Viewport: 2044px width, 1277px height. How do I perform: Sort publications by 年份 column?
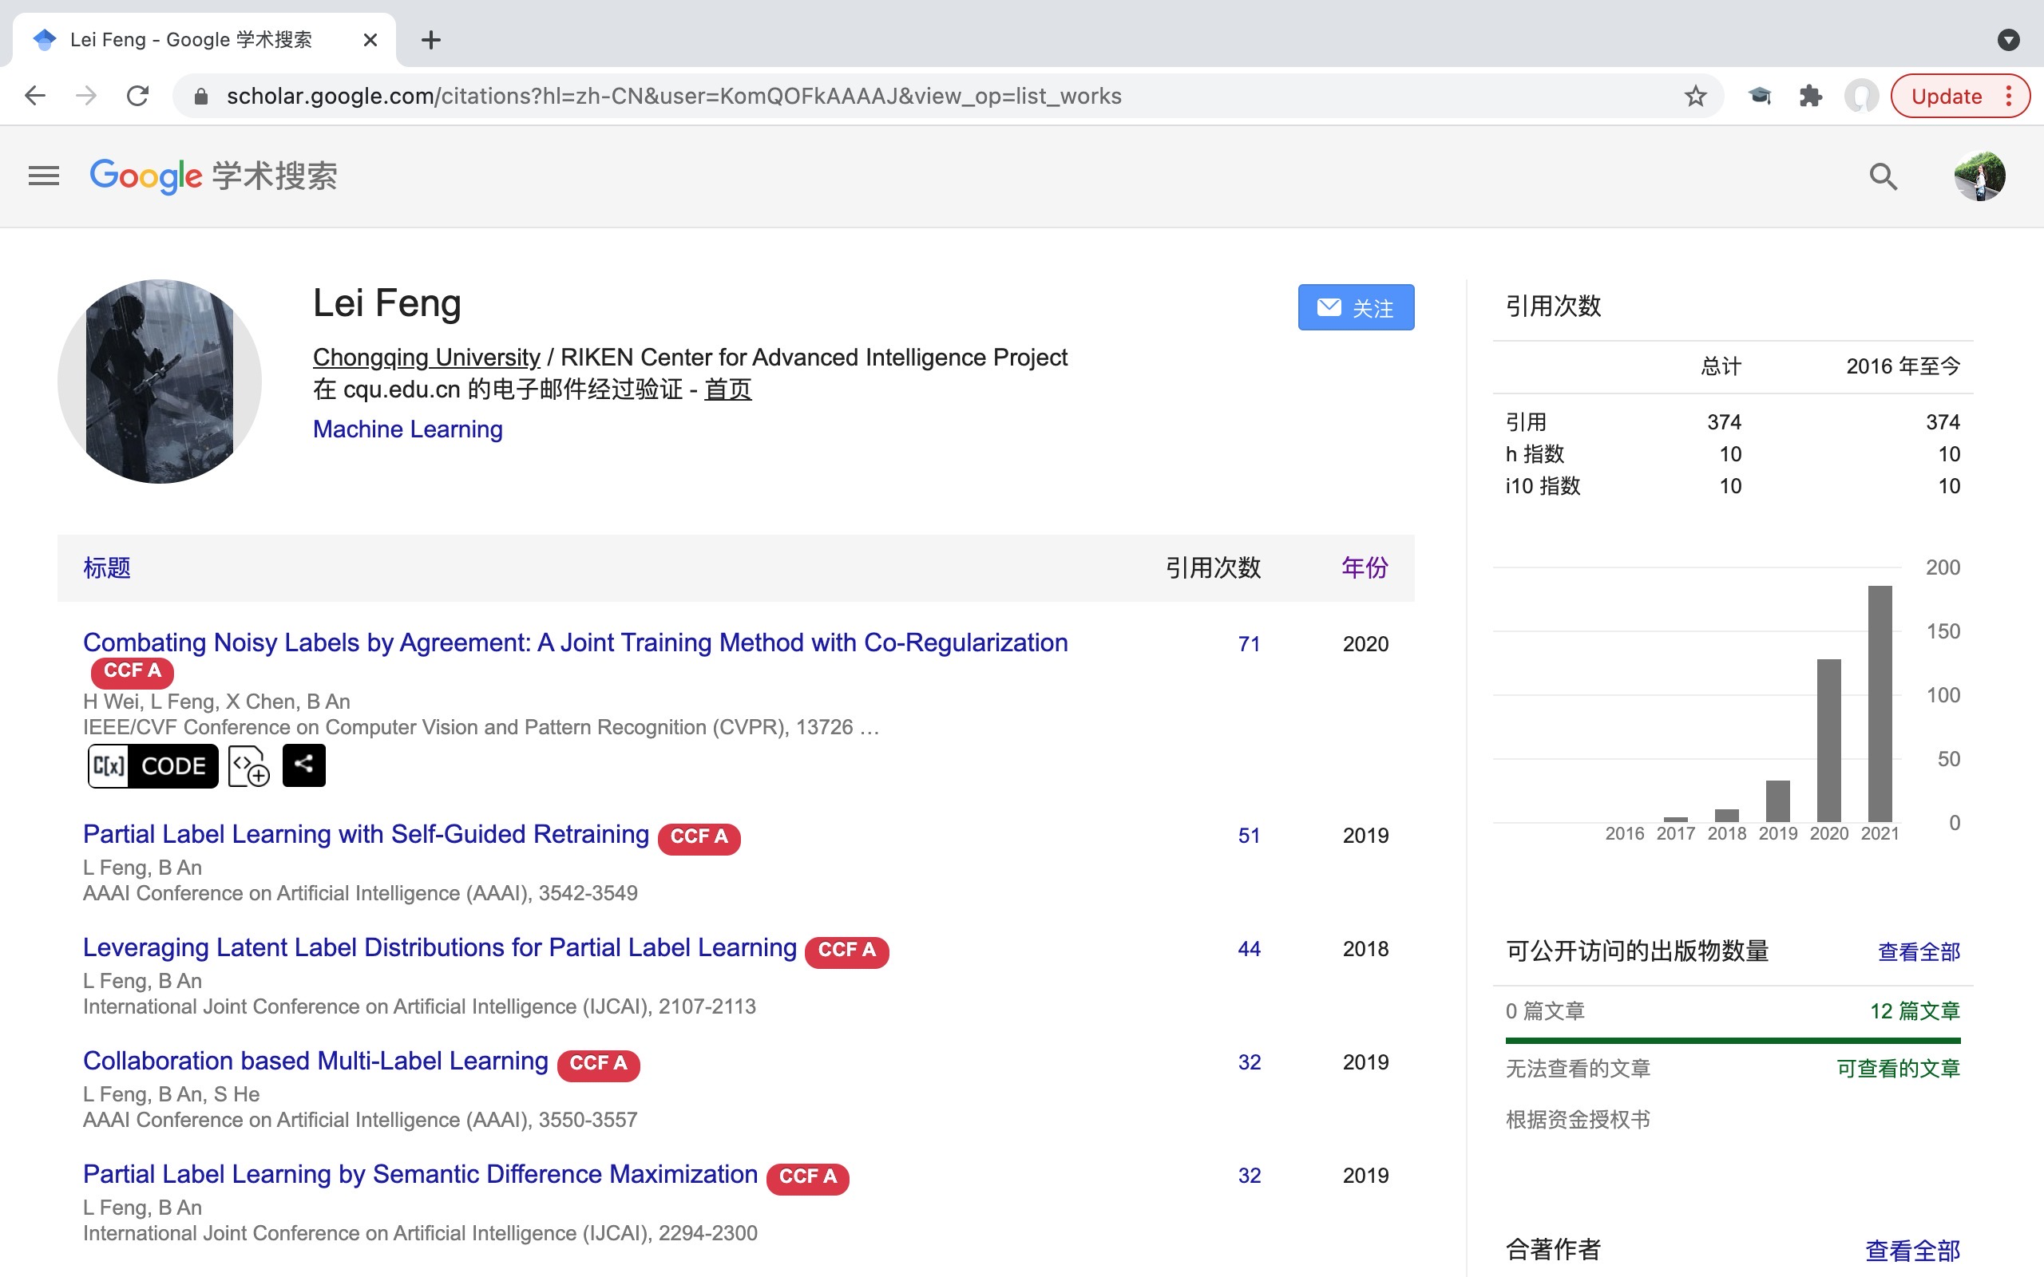[x=1363, y=568]
